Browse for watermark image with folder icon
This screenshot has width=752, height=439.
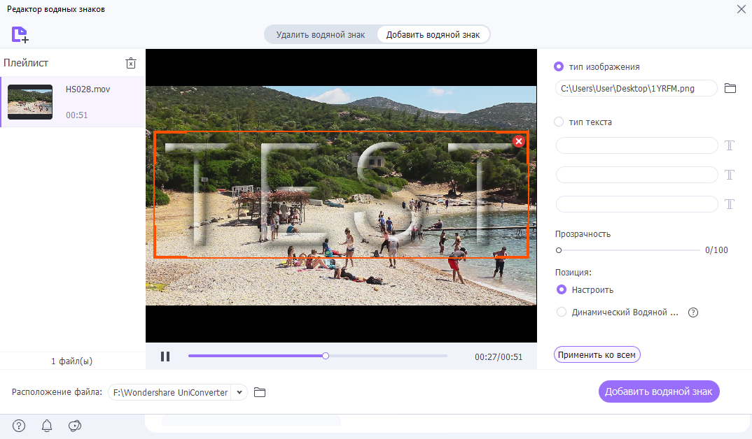click(730, 88)
